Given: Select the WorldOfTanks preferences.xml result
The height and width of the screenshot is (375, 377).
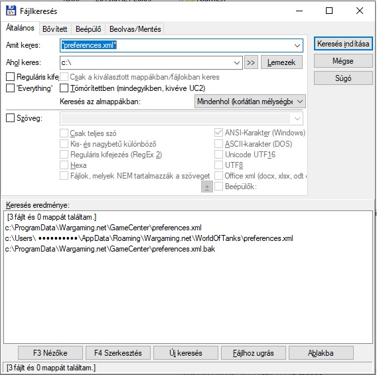Looking at the screenshot, I should (149, 238).
